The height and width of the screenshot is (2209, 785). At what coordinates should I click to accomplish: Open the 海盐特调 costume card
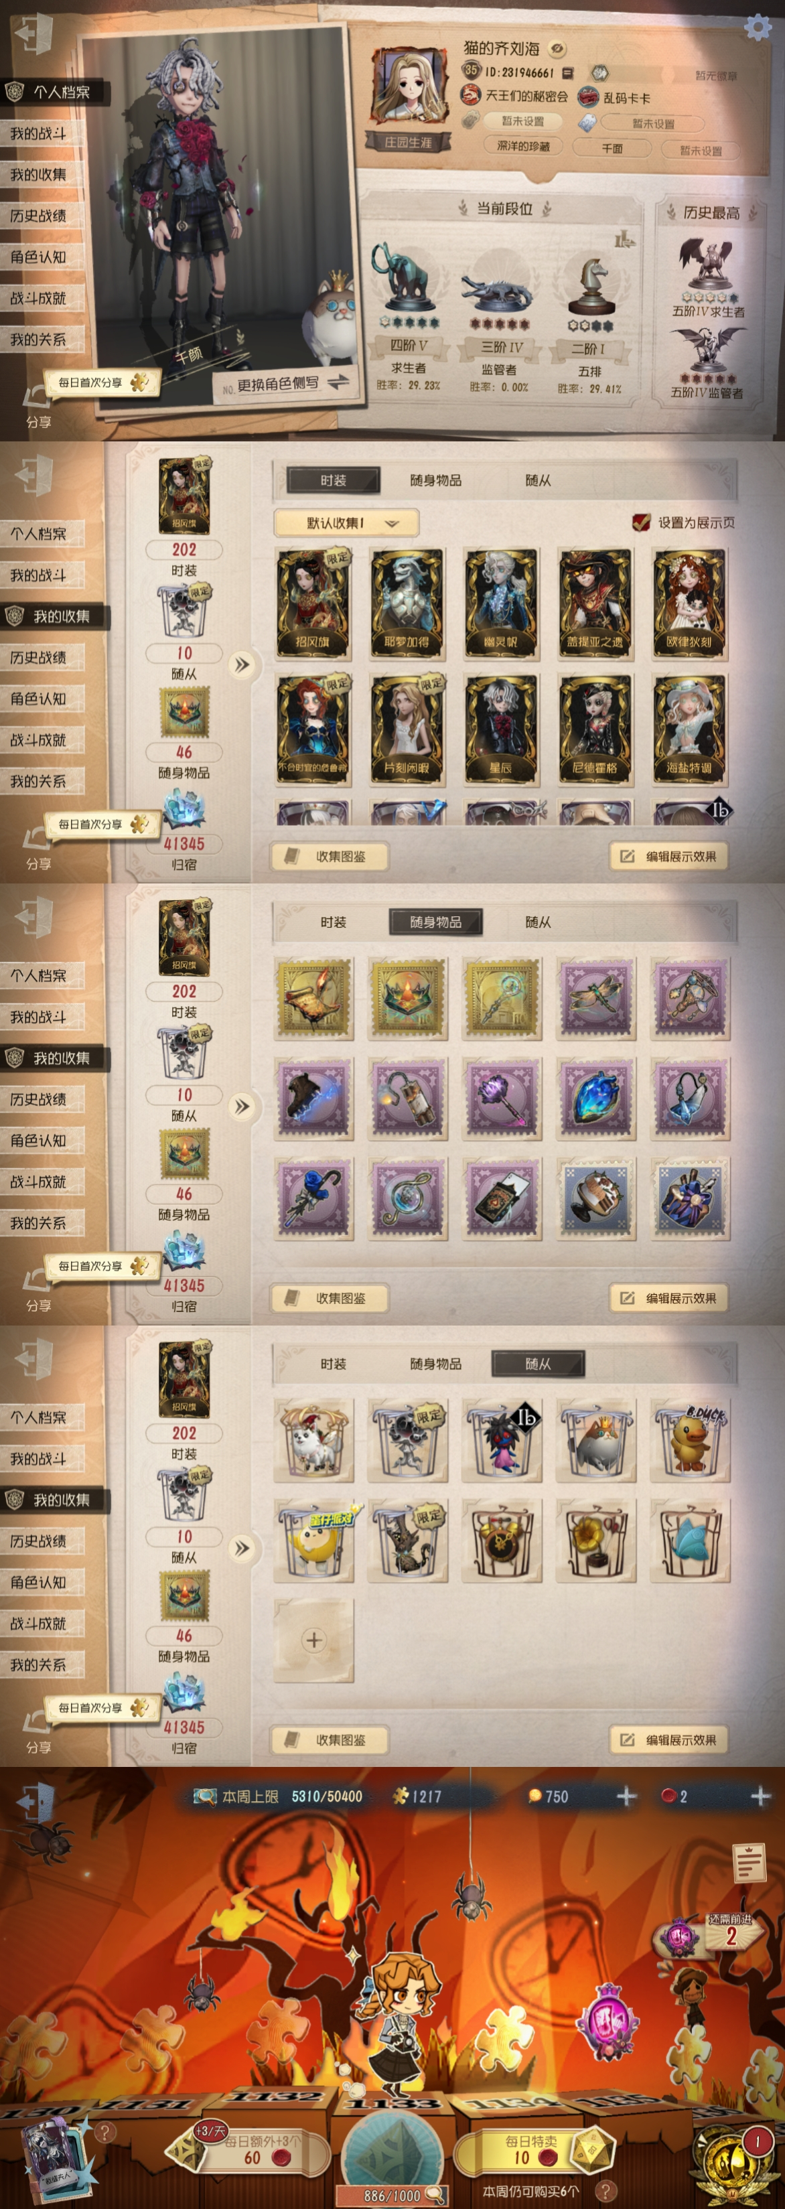[689, 729]
